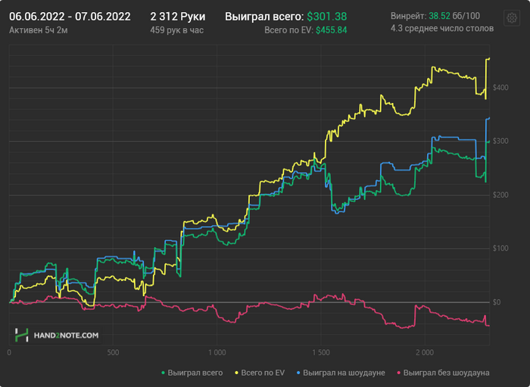Click the 500 x-axis label
Image resolution: width=530 pixels, height=387 pixels.
tap(113, 353)
